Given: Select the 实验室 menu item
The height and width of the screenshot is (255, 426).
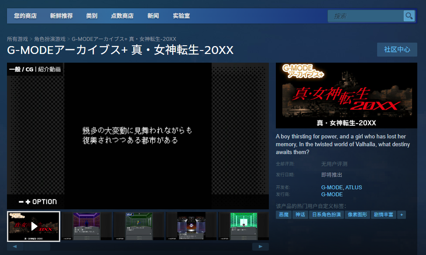Looking at the screenshot, I should pos(181,16).
